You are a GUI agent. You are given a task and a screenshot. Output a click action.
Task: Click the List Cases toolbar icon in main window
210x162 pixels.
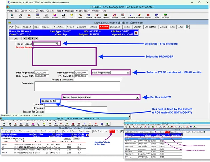click(106, 16)
